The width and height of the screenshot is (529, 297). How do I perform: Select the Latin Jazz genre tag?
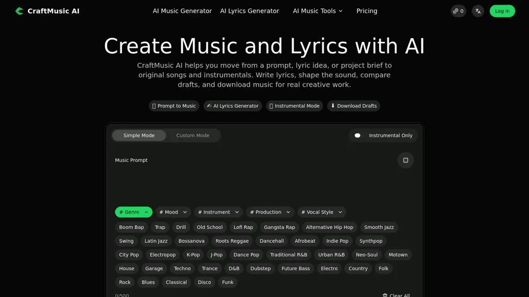tap(156, 241)
